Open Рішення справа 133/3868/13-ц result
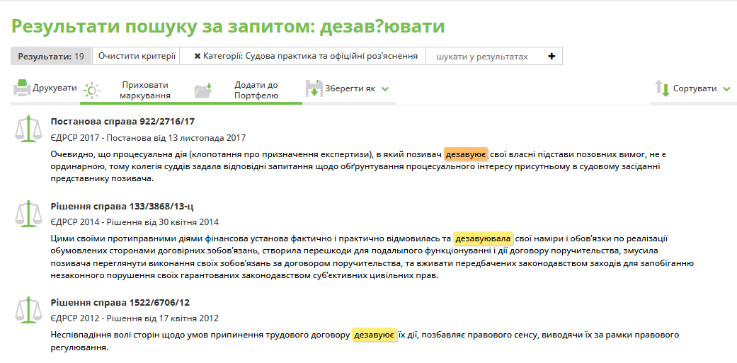This screenshot has height=363, width=737. click(x=122, y=206)
